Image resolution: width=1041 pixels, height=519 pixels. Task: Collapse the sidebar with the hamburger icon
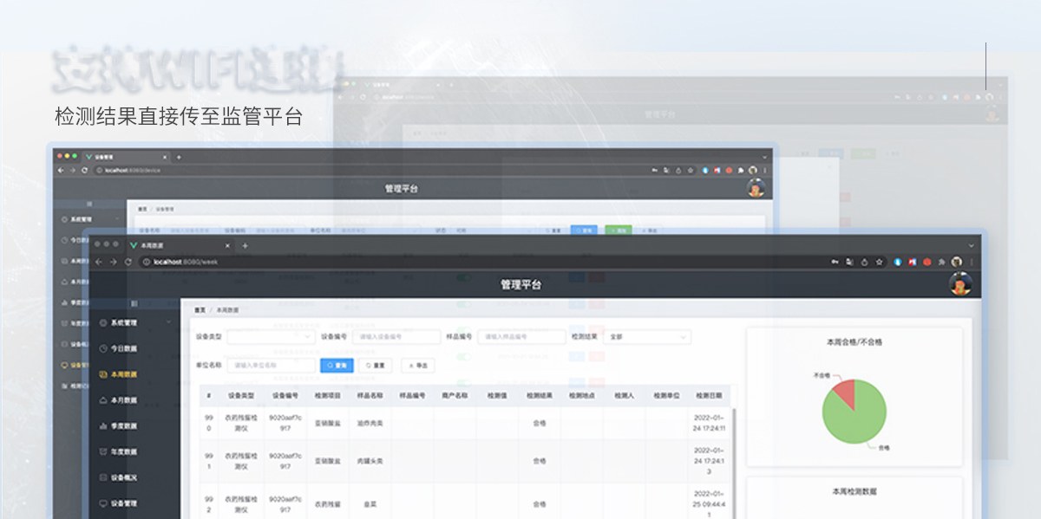coord(134,303)
